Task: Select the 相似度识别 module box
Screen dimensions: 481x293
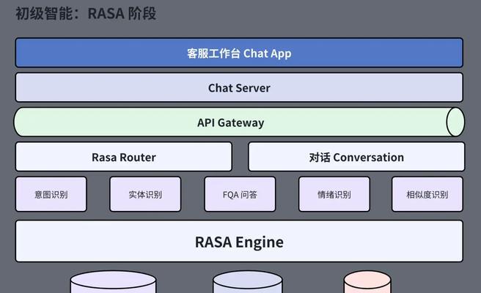Action: click(427, 194)
